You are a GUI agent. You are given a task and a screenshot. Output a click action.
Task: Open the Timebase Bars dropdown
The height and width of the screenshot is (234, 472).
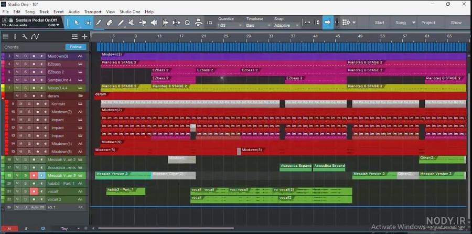point(258,26)
